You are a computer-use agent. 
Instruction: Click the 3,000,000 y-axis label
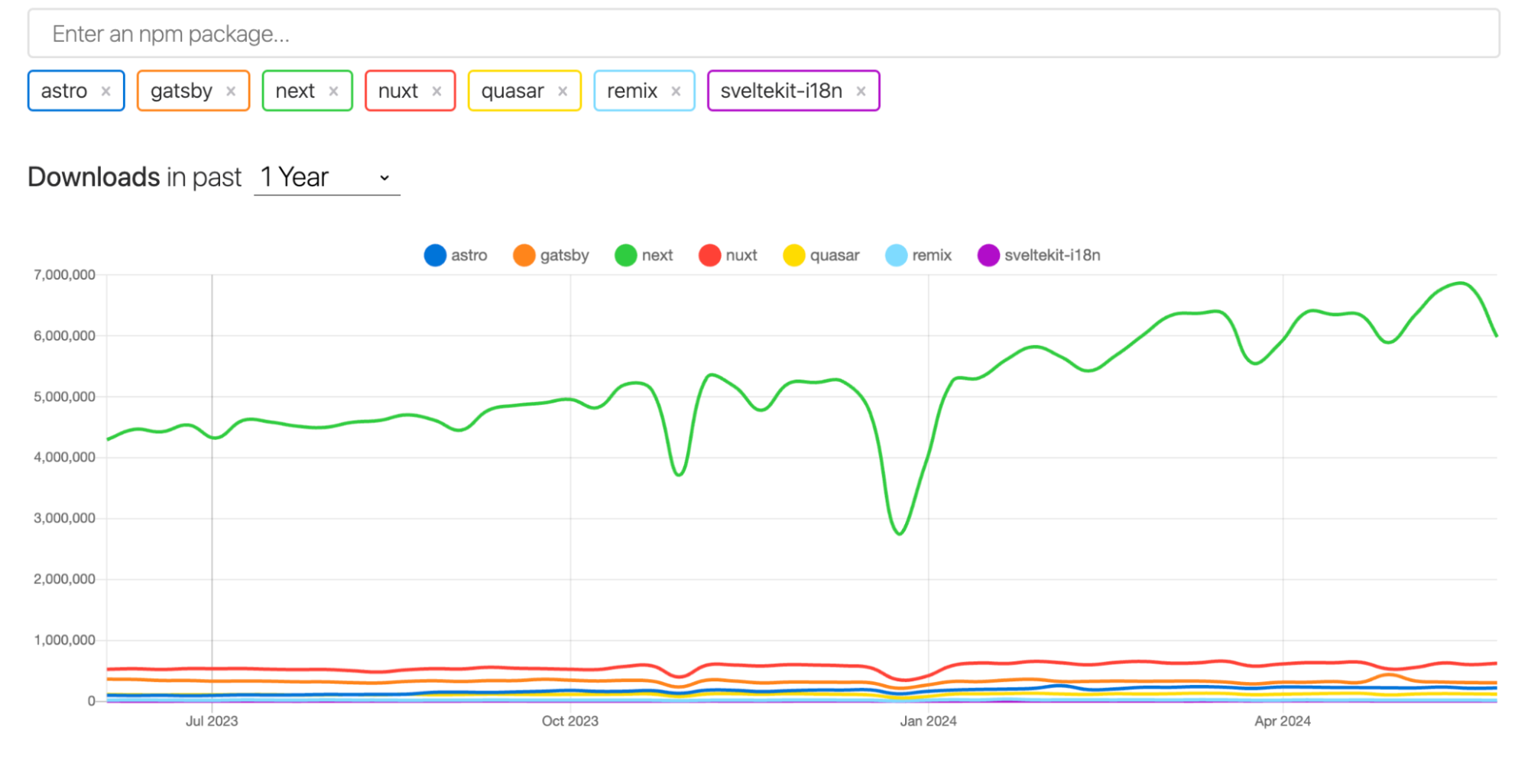click(x=64, y=519)
